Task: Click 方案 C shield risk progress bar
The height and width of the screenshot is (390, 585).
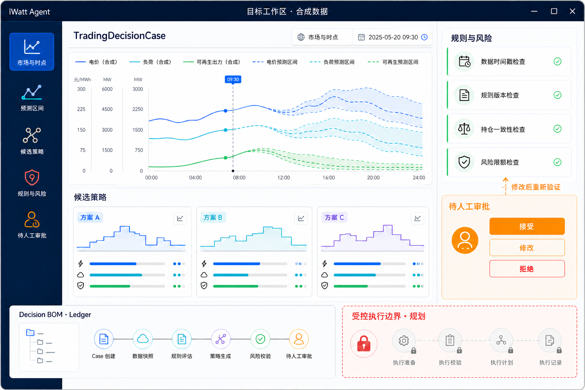Action: point(369,286)
